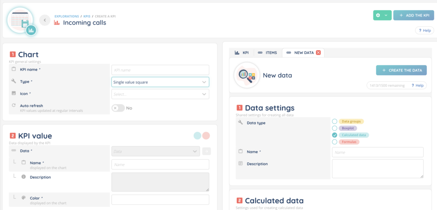Click the green gear settings button
This screenshot has width=437, height=210.
(382, 15)
